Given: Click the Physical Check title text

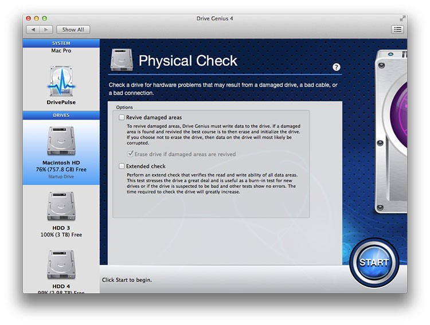Looking at the screenshot, I should 188,61.
